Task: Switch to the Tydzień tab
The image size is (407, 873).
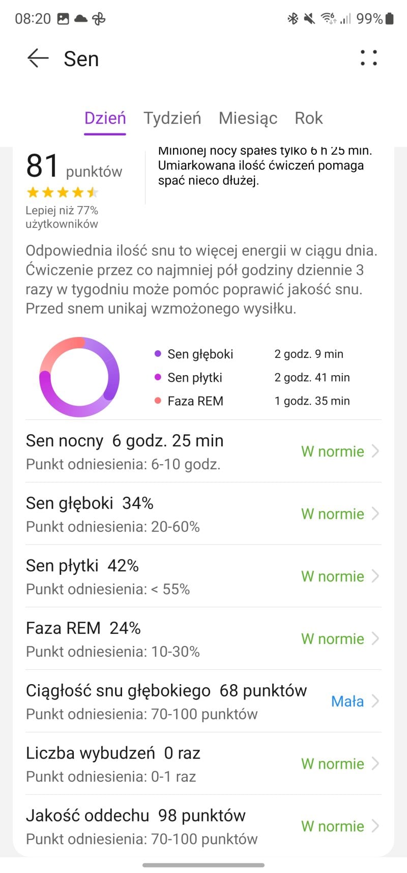Action: [x=172, y=118]
